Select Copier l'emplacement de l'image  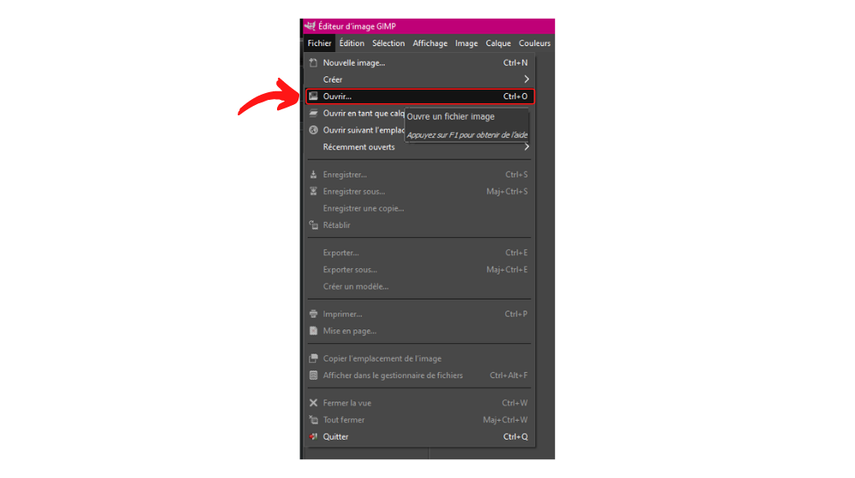(419, 358)
